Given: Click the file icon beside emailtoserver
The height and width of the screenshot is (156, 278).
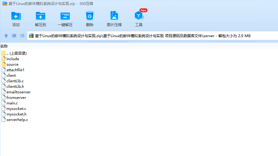Looking at the screenshot, I should click(x=3, y=92).
